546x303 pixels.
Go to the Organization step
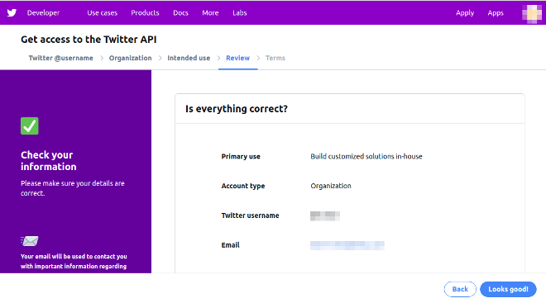pos(130,58)
